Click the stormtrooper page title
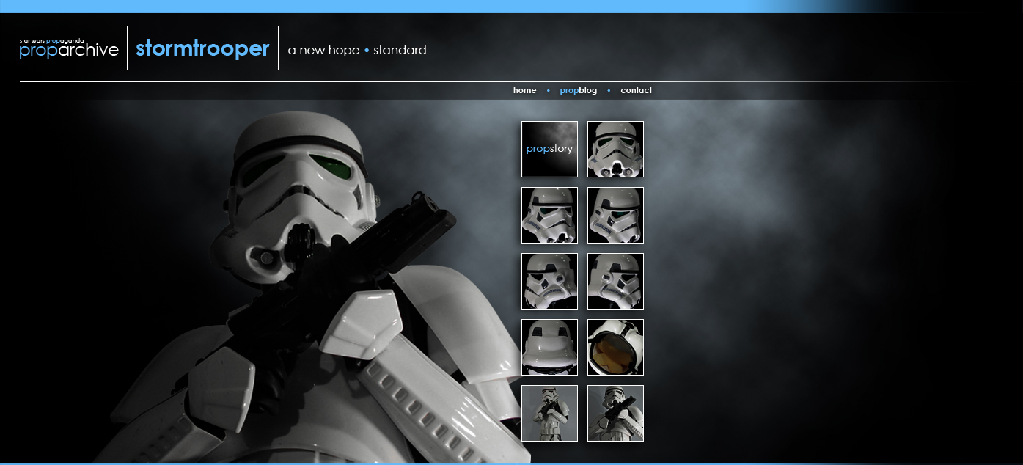This screenshot has width=1023, height=465. point(202,48)
